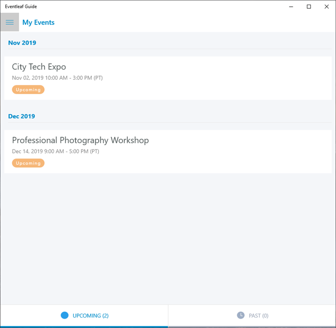Image resolution: width=336 pixels, height=328 pixels.
Task: Click the Upcoming badge on City Tech Expo
Action: [28, 90]
